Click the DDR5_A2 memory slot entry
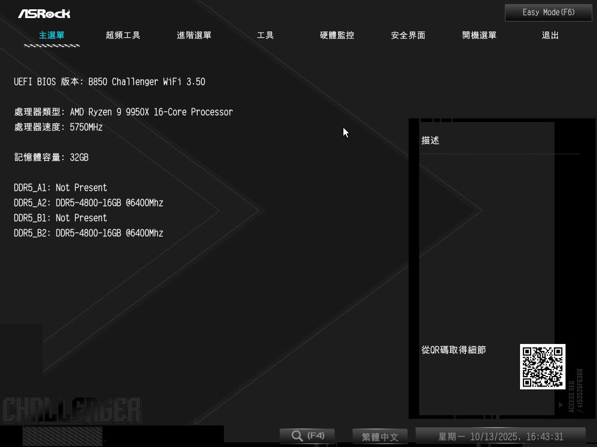Viewport: 597px width, 447px height. coord(89,203)
